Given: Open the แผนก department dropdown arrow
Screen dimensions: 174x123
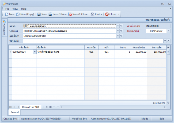Looking at the screenshot, I should pos(118,26).
